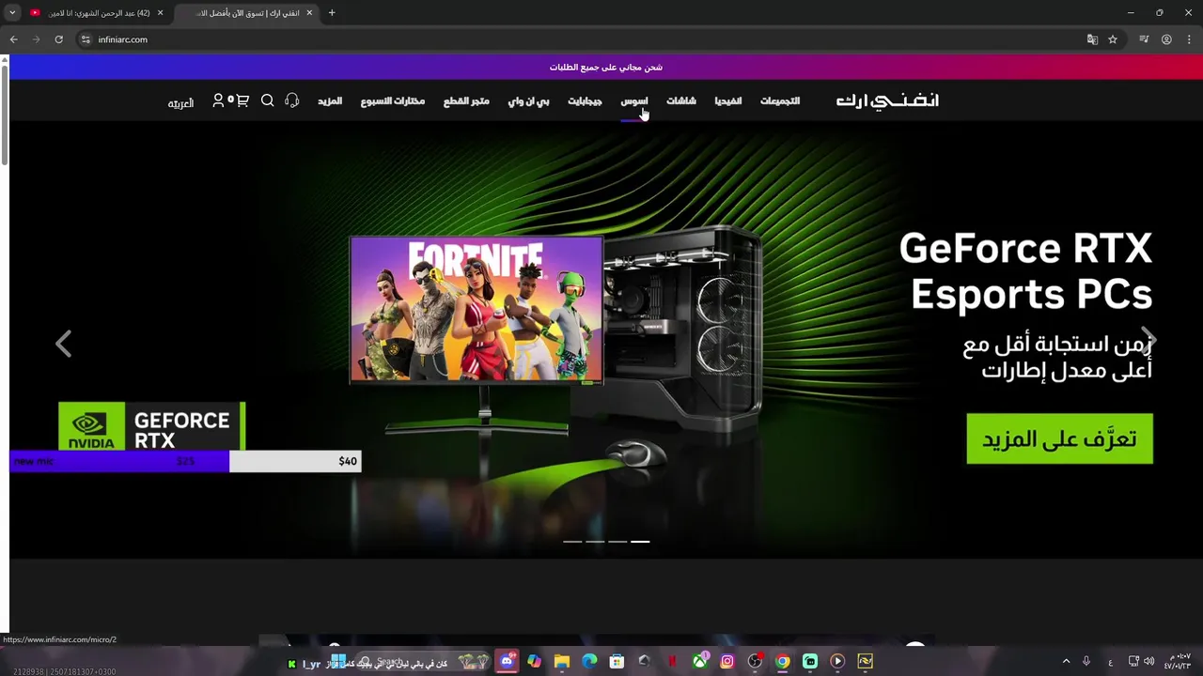Open the site search magnifier icon
This screenshot has height=676, width=1203.
click(268, 100)
